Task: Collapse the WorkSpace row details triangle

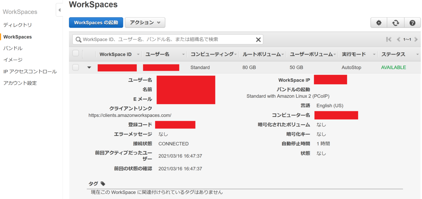Action: [x=89, y=67]
